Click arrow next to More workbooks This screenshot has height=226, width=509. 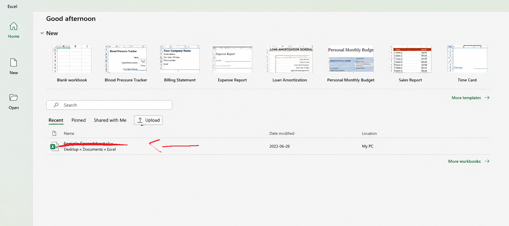(x=487, y=161)
